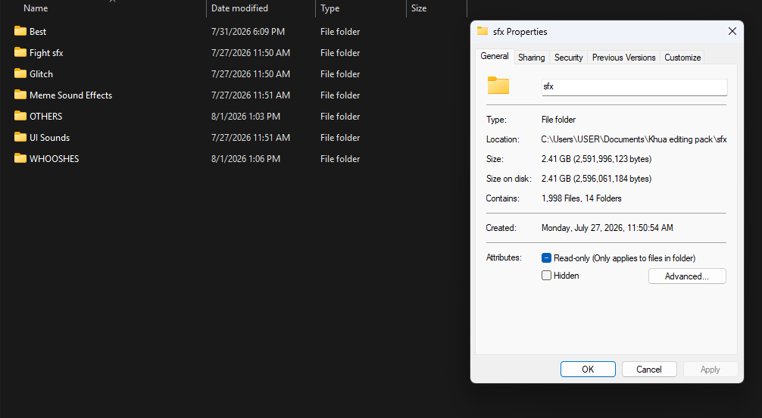This screenshot has height=418, width=762.
Task: Click the Best folder icon
Action: tap(20, 31)
